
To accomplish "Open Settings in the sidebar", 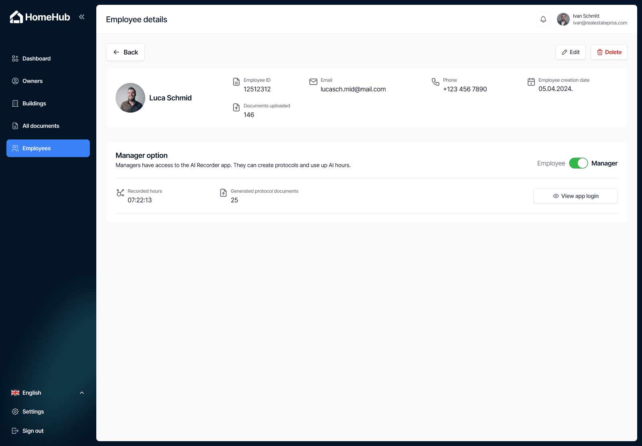I will (x=48, y=412).
